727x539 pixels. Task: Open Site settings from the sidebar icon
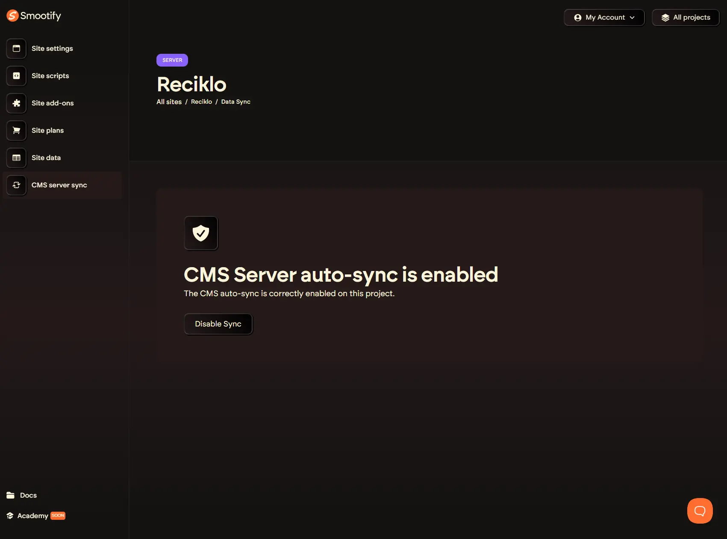(16, 49)
